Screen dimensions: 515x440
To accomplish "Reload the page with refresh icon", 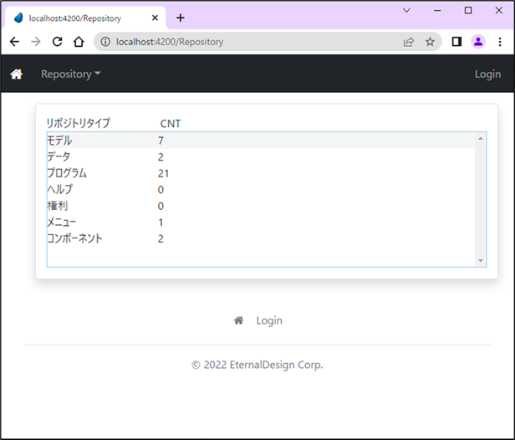I will (x=57, y=41).
